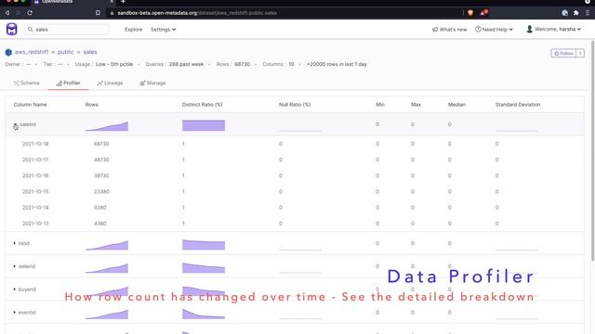Collapse the salesid column row
The width and height of the screenshot is (595, 334).
tap(15, 125)
